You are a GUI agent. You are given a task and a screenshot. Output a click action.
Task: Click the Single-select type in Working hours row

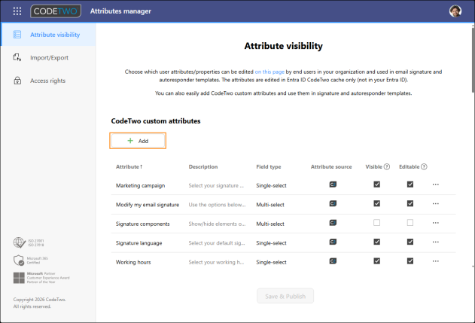coord(271,262)
